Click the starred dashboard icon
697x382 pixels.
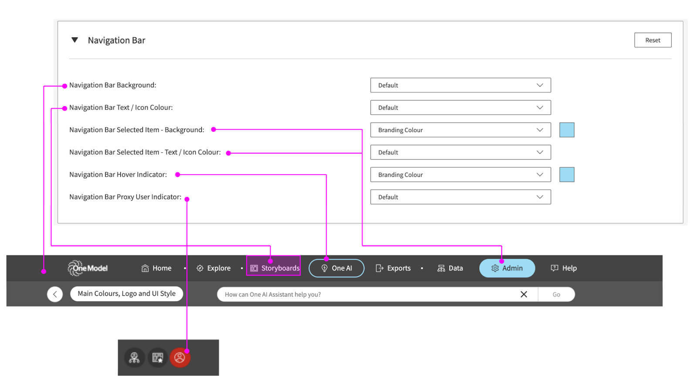157,358
